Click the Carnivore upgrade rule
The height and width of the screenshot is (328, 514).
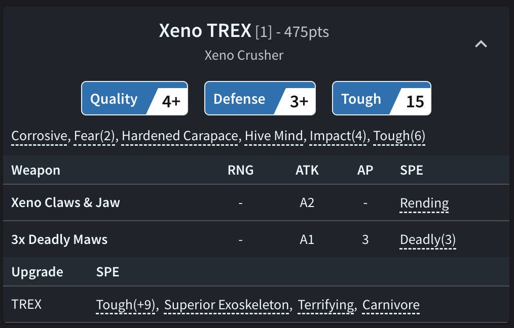(x=391, y=305)
